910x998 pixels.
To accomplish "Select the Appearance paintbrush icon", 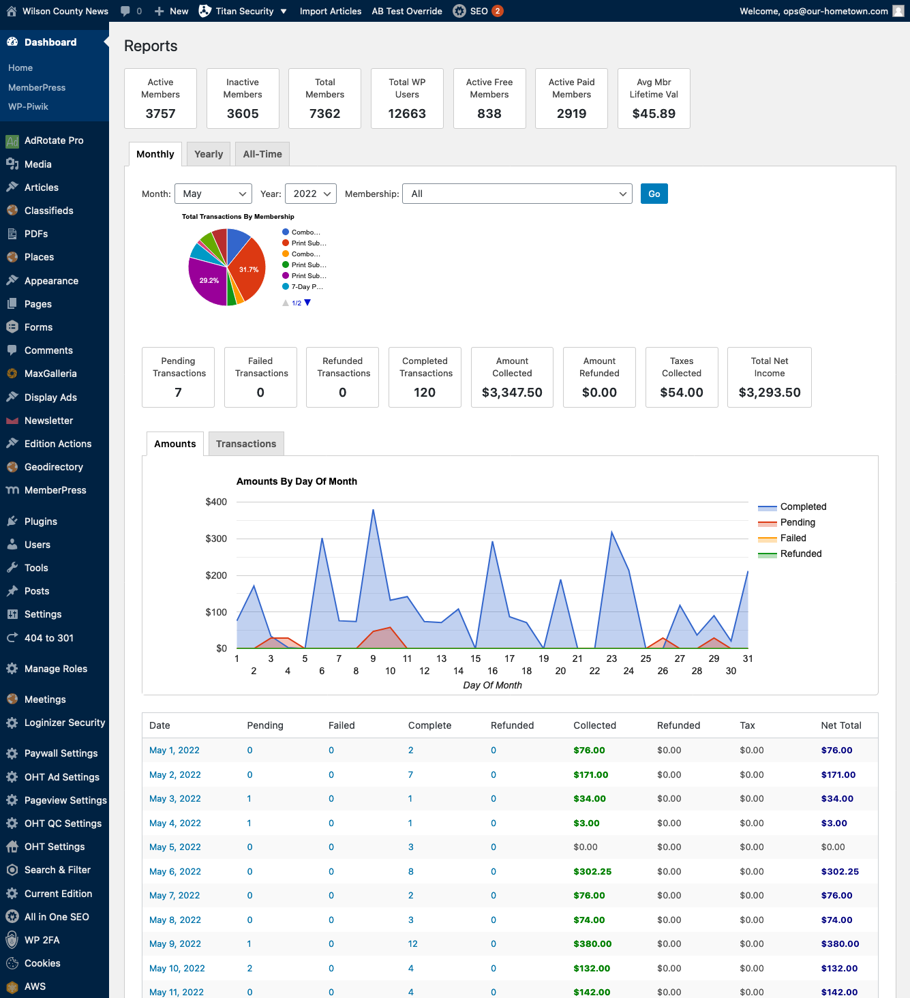I will [14, 280].
